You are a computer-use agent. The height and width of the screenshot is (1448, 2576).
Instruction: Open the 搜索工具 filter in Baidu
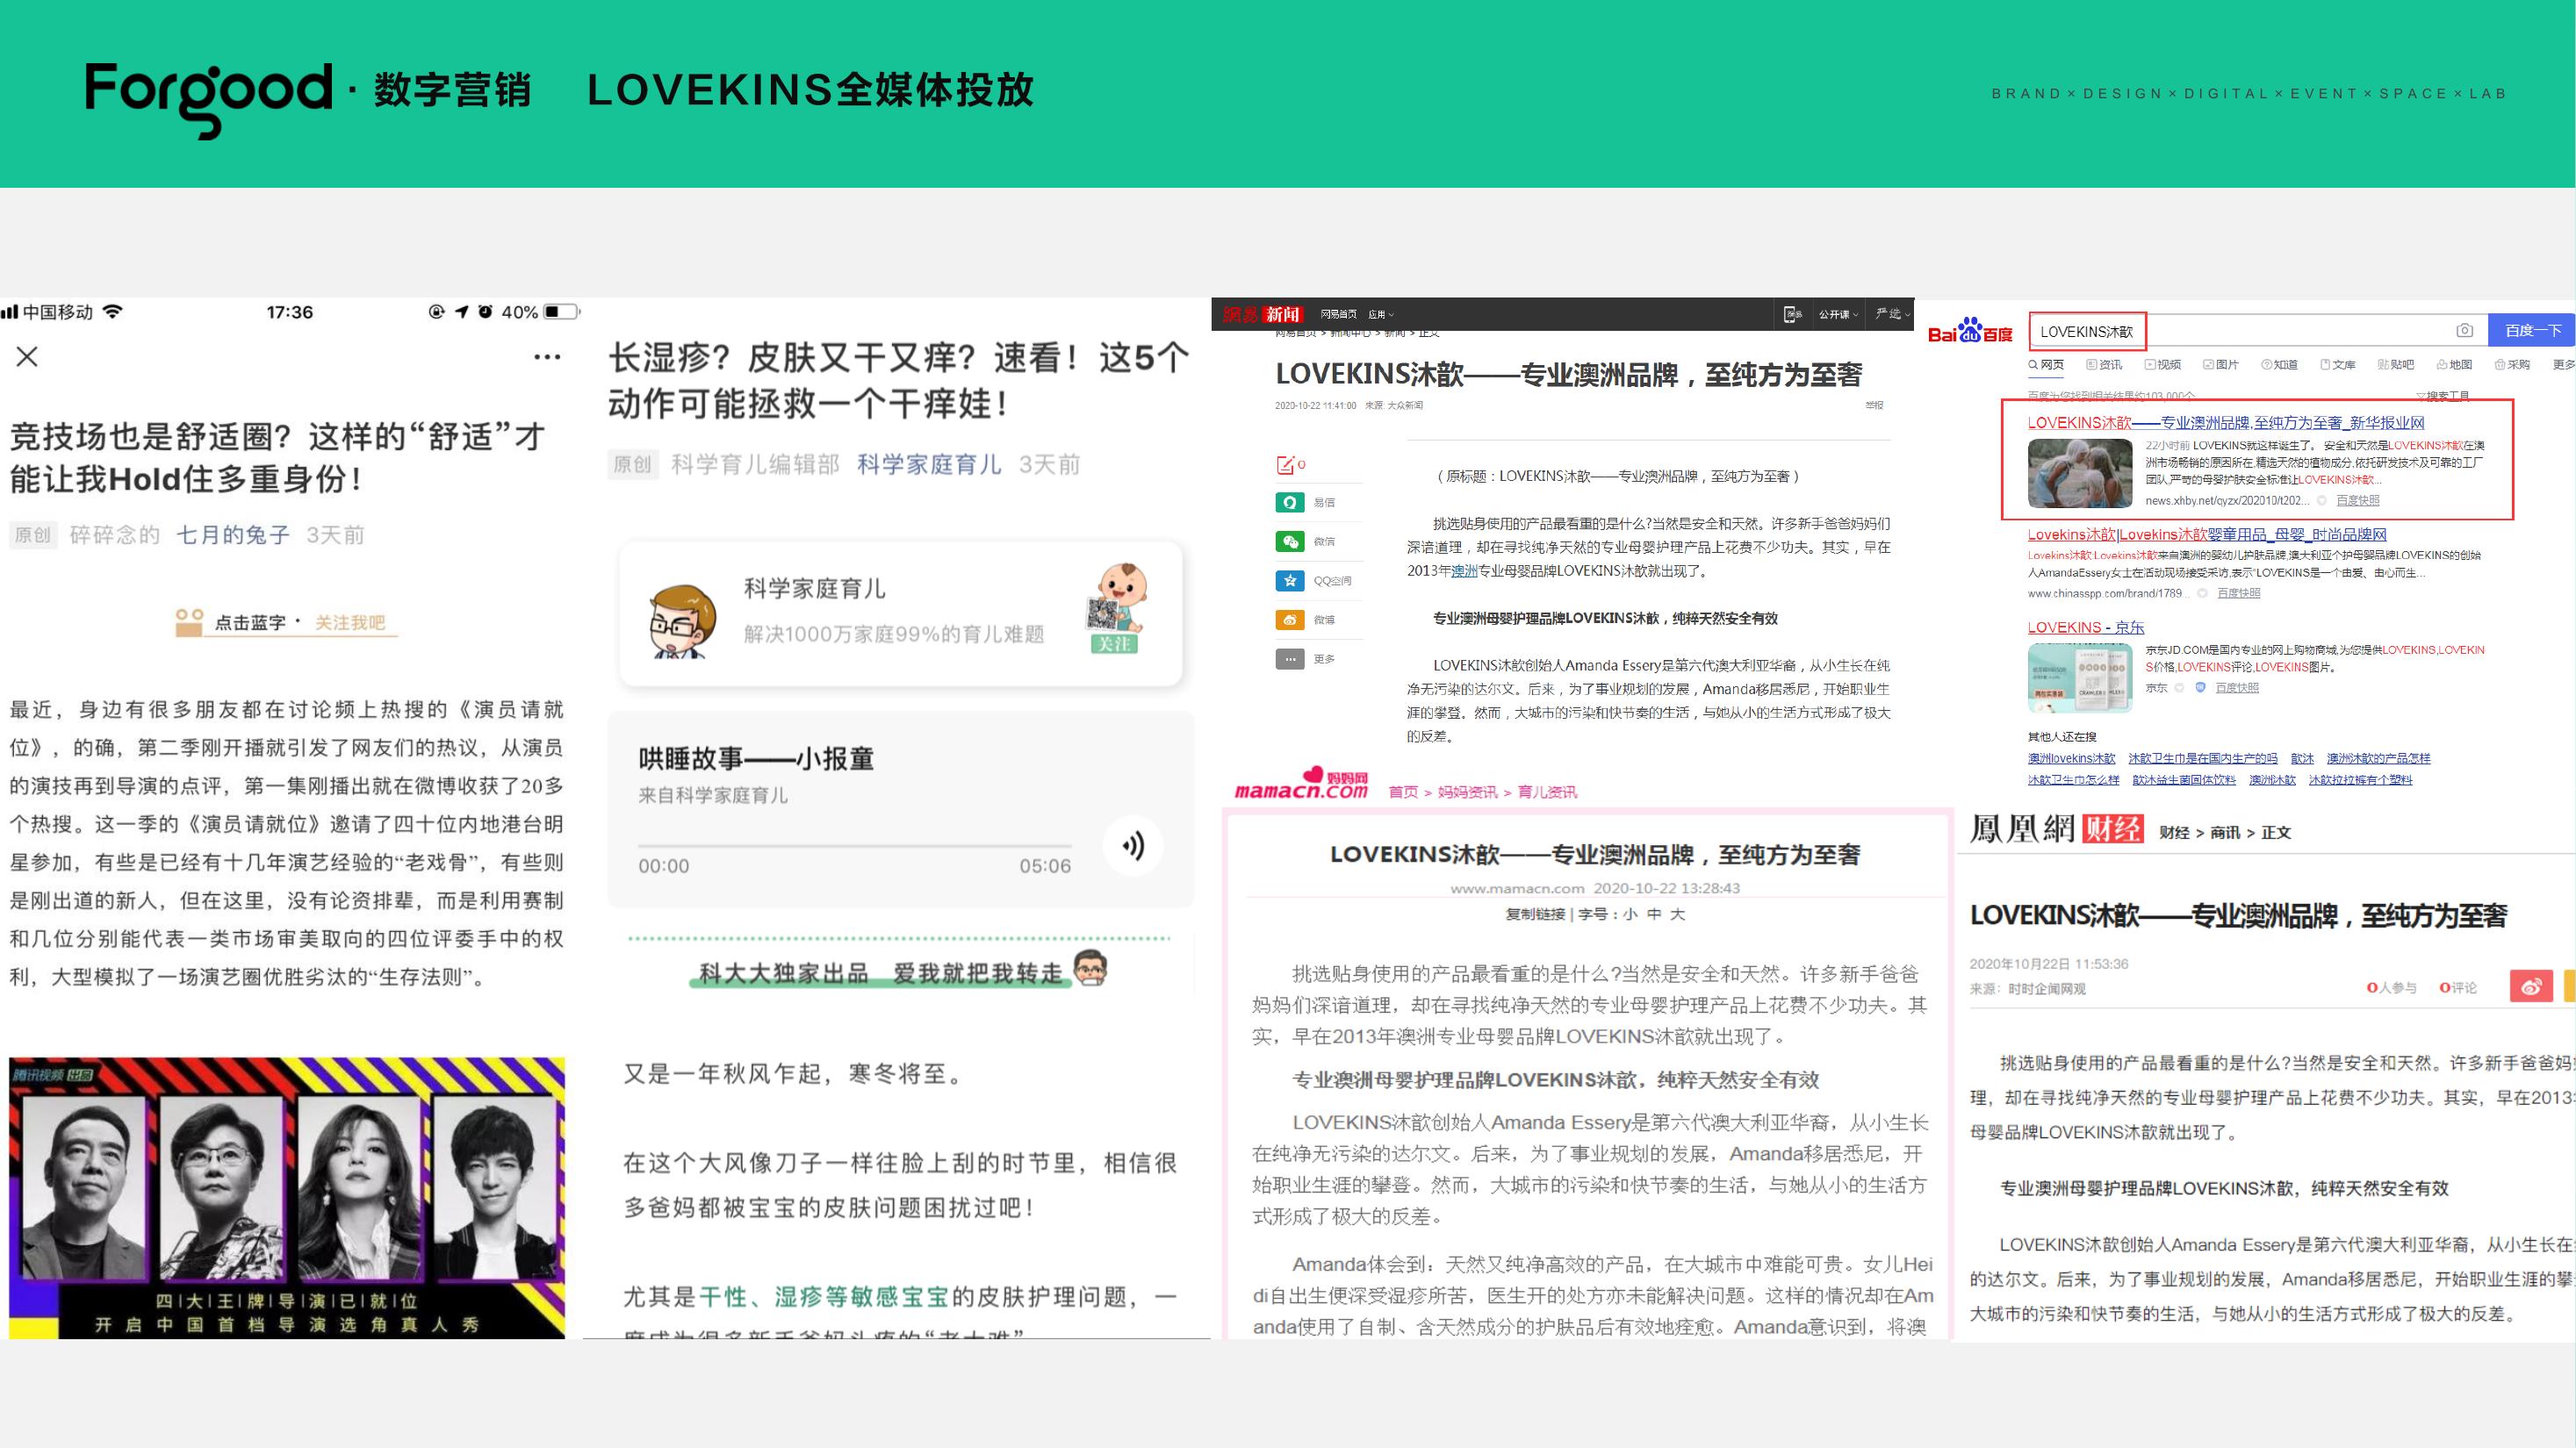[x=2442, y=396]
